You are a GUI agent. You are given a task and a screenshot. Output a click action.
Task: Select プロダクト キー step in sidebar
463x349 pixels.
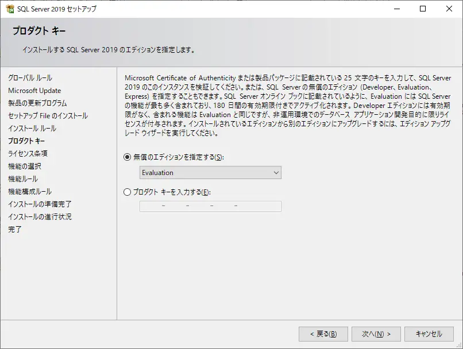(26, 141)
